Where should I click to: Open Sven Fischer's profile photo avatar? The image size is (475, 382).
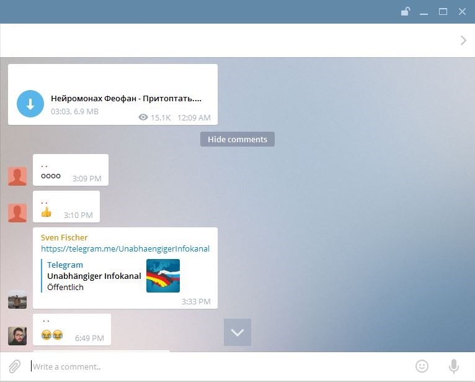[17, 299]
